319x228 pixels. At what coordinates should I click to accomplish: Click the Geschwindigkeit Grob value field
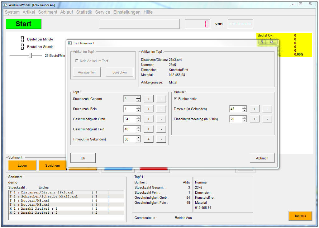(x=130, y=119)
